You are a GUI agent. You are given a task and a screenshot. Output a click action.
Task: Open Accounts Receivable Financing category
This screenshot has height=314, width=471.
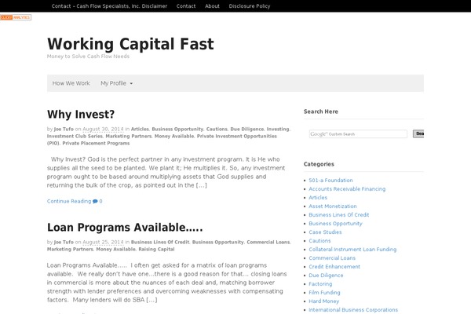347,189
